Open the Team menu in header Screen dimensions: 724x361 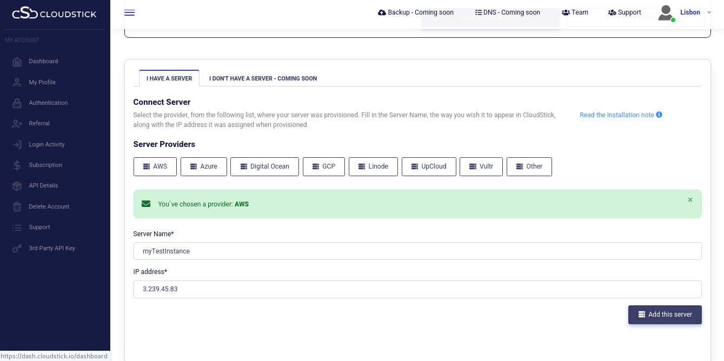click(x=575, y=12)
